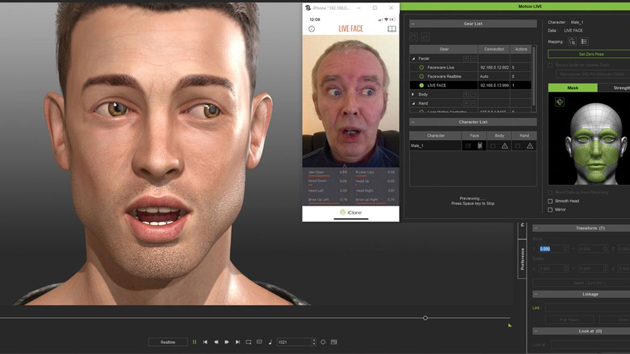Switch to the Strength tab
The height and width of the screenshot is (354, 630).
(x=621, y=88)
